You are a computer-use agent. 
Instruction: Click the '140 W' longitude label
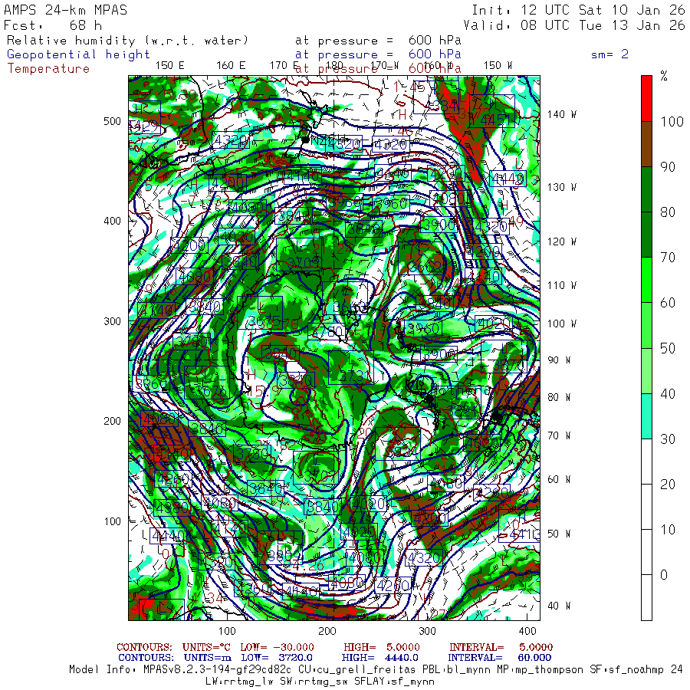point(561,114)
